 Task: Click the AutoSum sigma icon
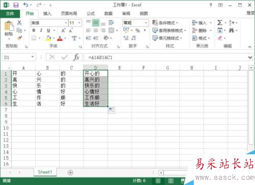tap(220, 22)
